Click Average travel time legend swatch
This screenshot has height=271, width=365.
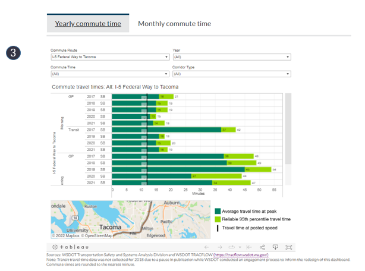click(218, 211)
